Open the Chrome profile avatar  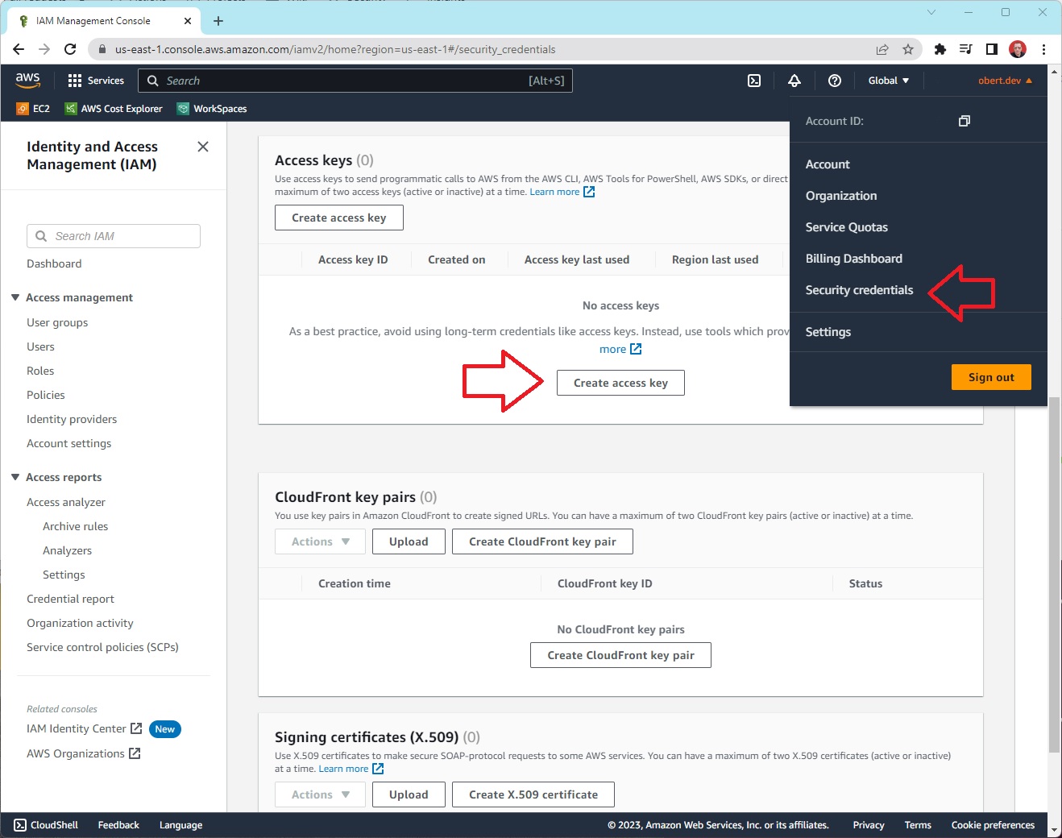click(1018, 49)
